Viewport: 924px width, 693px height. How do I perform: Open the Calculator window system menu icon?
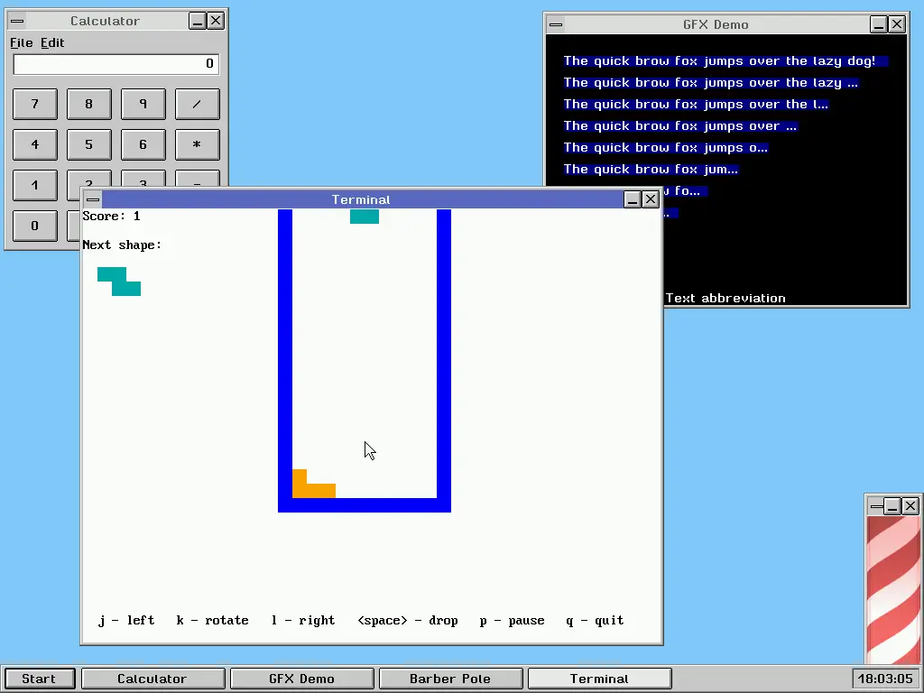[x=17, y=21]
